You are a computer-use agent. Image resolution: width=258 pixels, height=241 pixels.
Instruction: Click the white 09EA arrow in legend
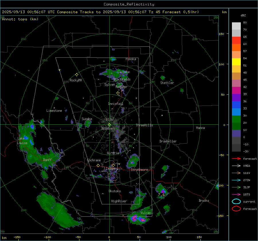click(236, 166)
